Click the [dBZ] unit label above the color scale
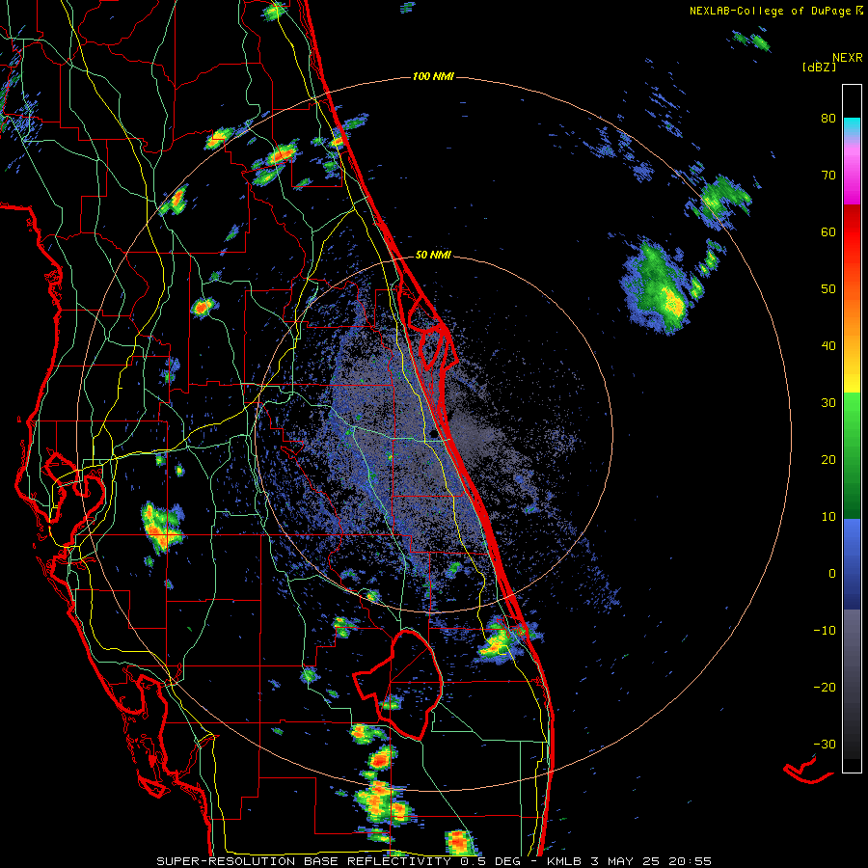The image size is (868, 868). (819, 67)
